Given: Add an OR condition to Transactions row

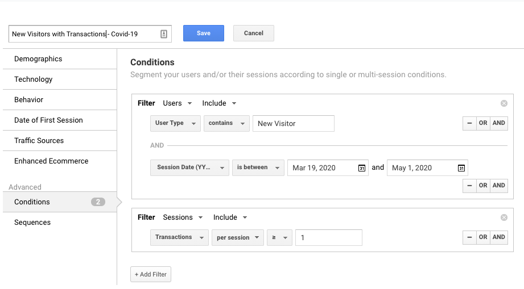Looking at the screenshot, I should tap(483, 237).
